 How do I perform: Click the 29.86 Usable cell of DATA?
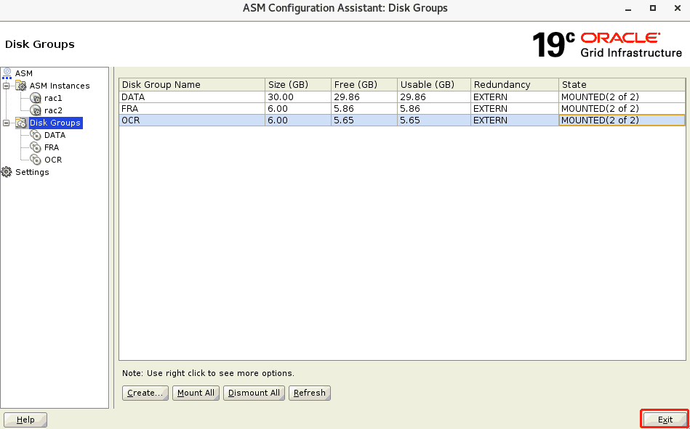[434, 97]
